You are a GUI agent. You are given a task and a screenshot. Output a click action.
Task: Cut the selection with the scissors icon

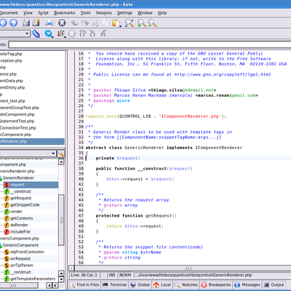95,23
